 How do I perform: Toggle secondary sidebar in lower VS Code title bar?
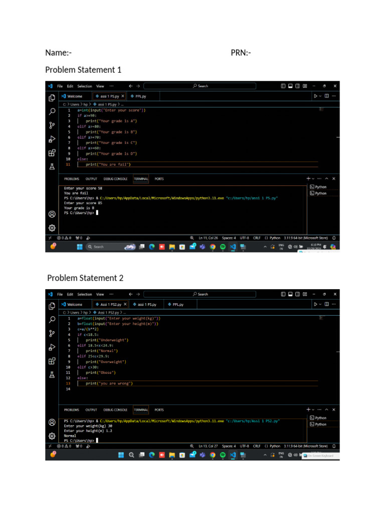(297, 294)
